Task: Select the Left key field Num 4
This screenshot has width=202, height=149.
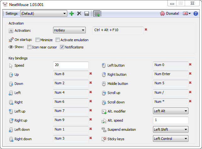Action: 71,93
